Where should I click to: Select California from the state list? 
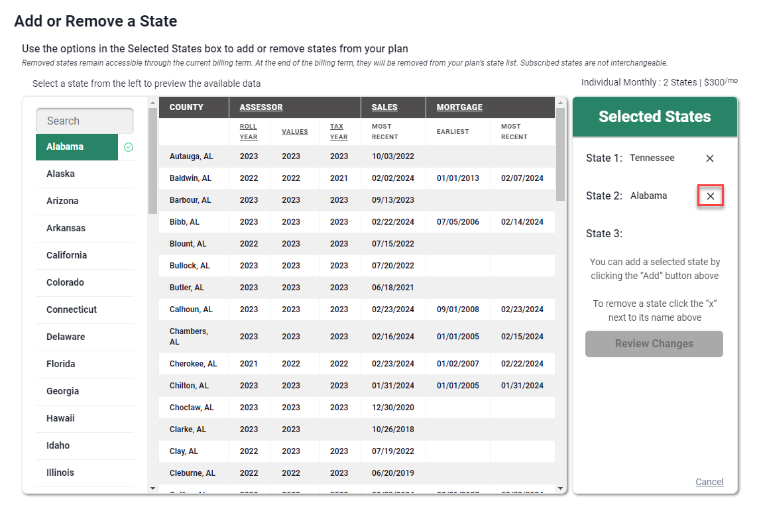pos(67,255)
